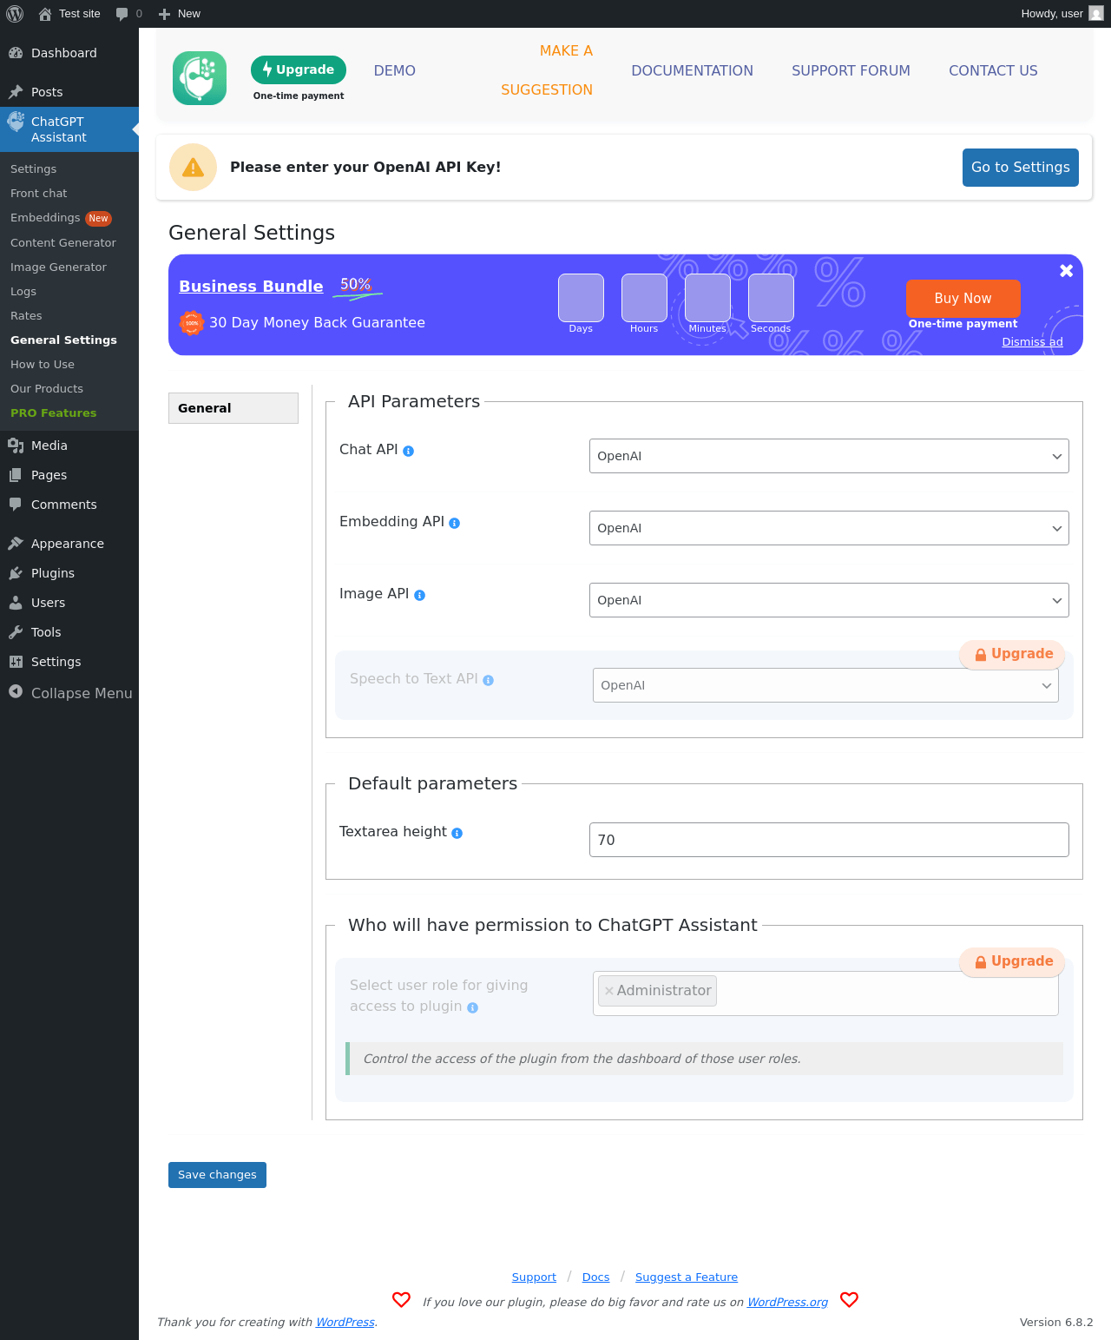1111x1340 pixels.
Task: Click the warning triangle icon in the API key notice
Action: tap(193, 167)
